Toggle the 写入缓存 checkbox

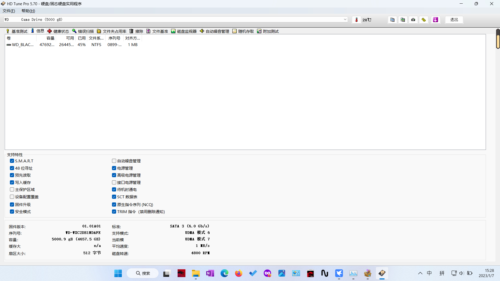click(x=12, y=183)
